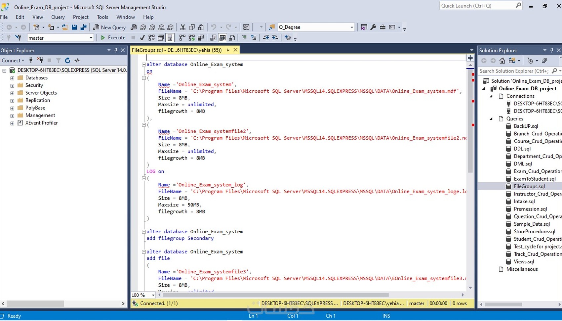Screen dimensions: 562x321
Task: Toggle Include Client Statistics
Action: pyautogui.click(x=201, y=38)
